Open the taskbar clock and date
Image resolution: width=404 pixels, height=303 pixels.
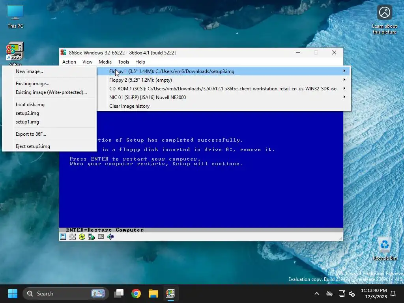[x=374, y=294]
